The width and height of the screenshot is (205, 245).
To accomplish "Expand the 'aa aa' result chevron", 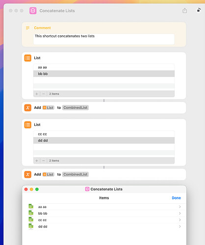I will pos(180,207).
